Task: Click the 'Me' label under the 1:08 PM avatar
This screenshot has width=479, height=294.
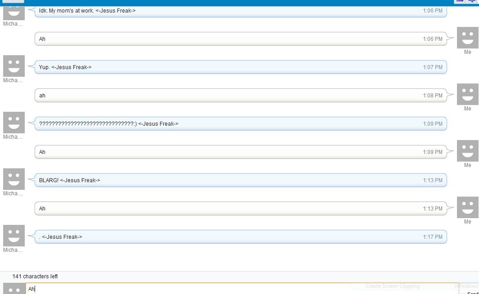Action: pos(468,109)
